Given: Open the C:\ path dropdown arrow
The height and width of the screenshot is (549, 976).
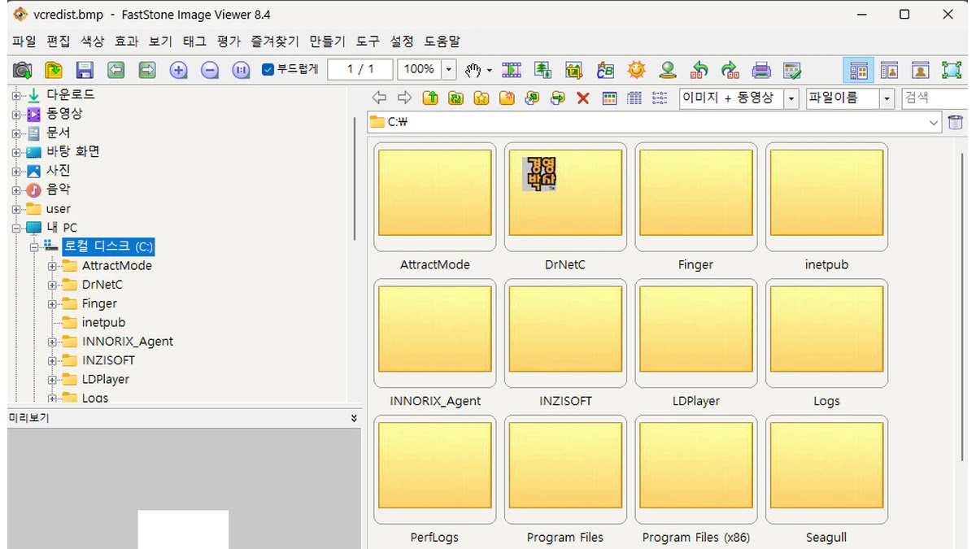Looking at the screenshot, I should (934, 123).
